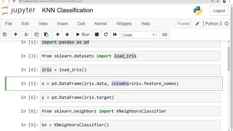Click the browser zoom magnifier icon
The width and height of the screenshot is (233, 131).
pyautogui.click(x=213, y=1)
